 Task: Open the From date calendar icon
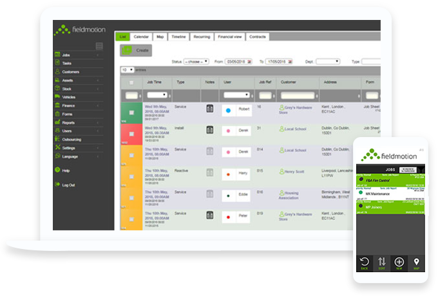[249, 62]
